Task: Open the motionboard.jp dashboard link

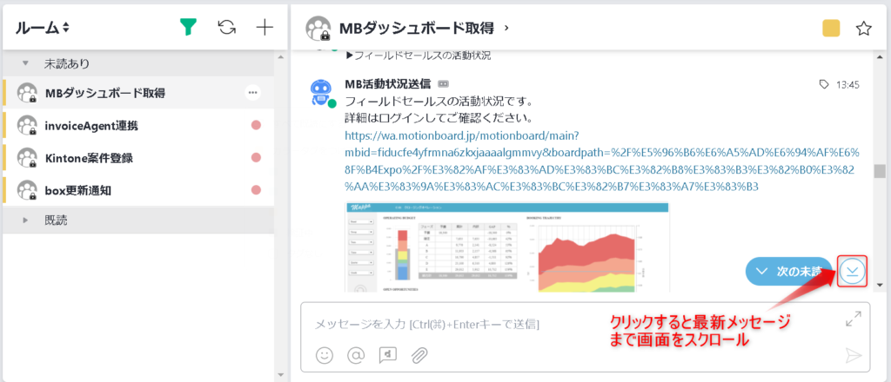Action: click(x=602, y=161)
